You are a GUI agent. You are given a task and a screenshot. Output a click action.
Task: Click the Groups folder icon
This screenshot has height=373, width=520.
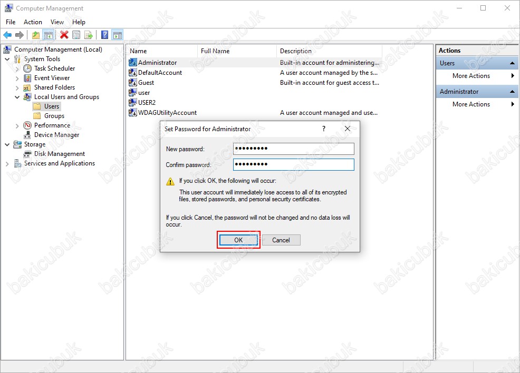pyautogui.click(x=37, y=115)
